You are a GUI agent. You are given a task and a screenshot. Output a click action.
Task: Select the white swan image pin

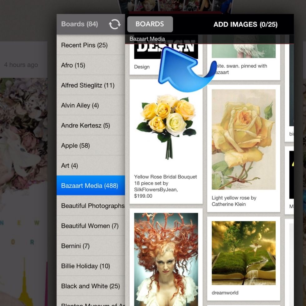point(244,51)
